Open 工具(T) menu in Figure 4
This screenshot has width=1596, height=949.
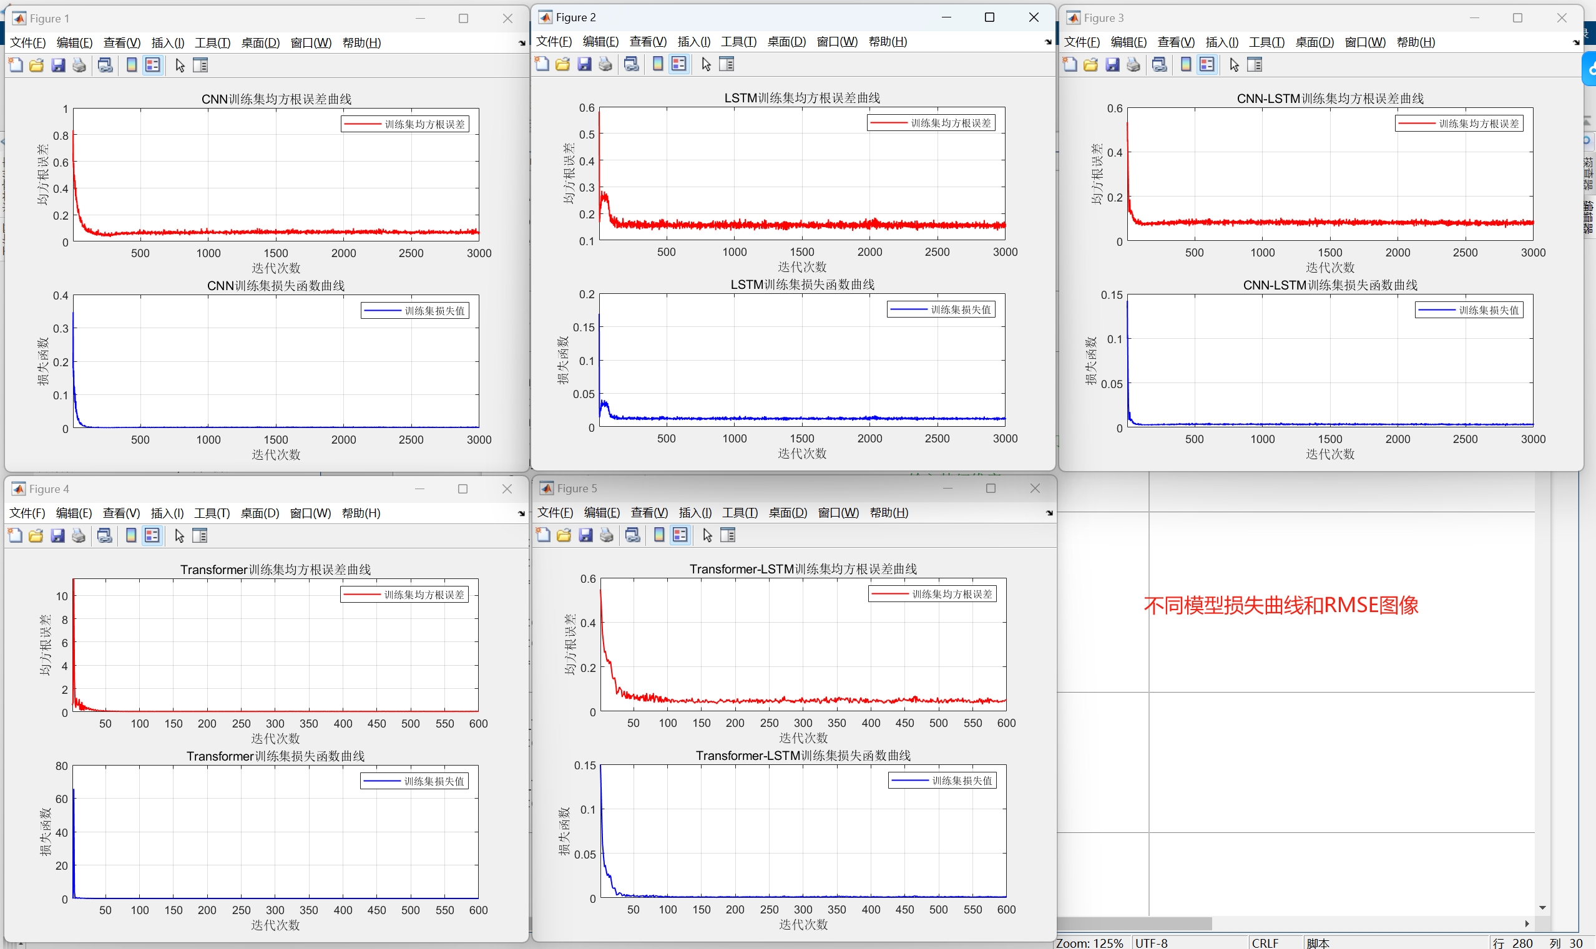[x=212, y=513]
